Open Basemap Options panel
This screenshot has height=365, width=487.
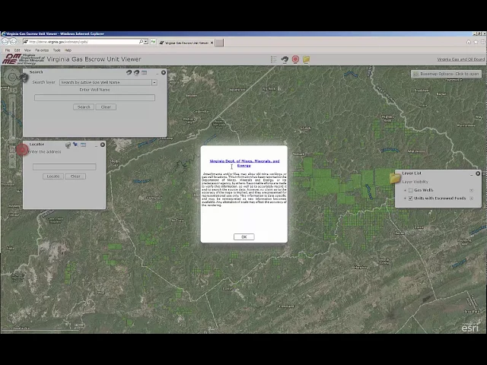pos(446,74)
